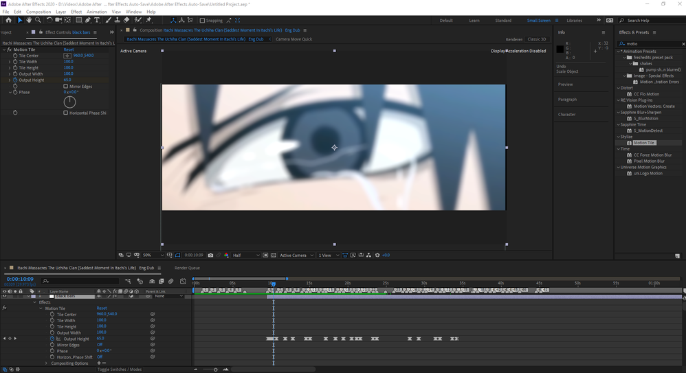Toggle Transparency Grid in viewer

point(274,255)
